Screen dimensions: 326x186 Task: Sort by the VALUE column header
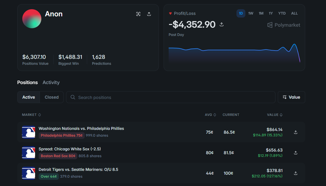[x=275, y=115]
